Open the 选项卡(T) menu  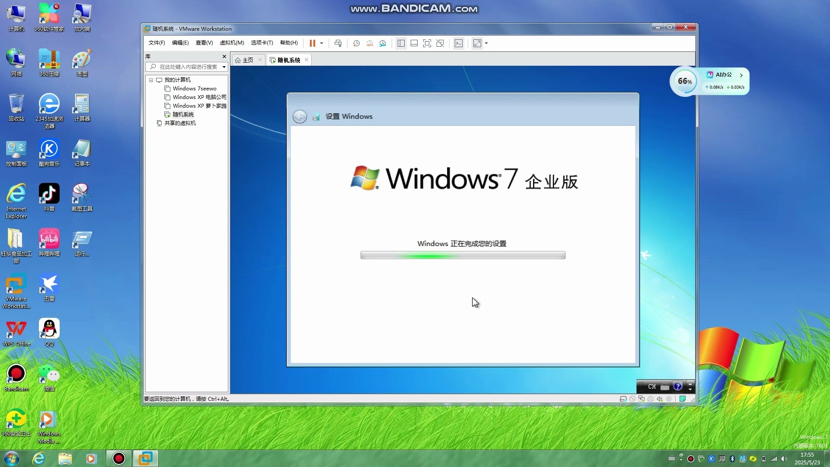[262, 43]
